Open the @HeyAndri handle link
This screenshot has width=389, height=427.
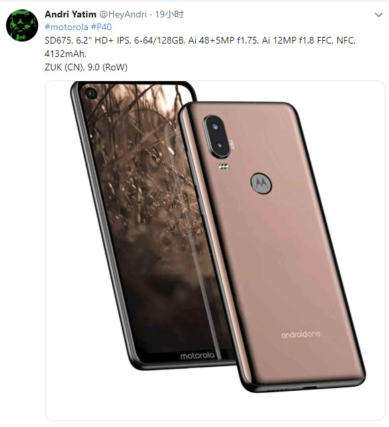coord(123,14)
